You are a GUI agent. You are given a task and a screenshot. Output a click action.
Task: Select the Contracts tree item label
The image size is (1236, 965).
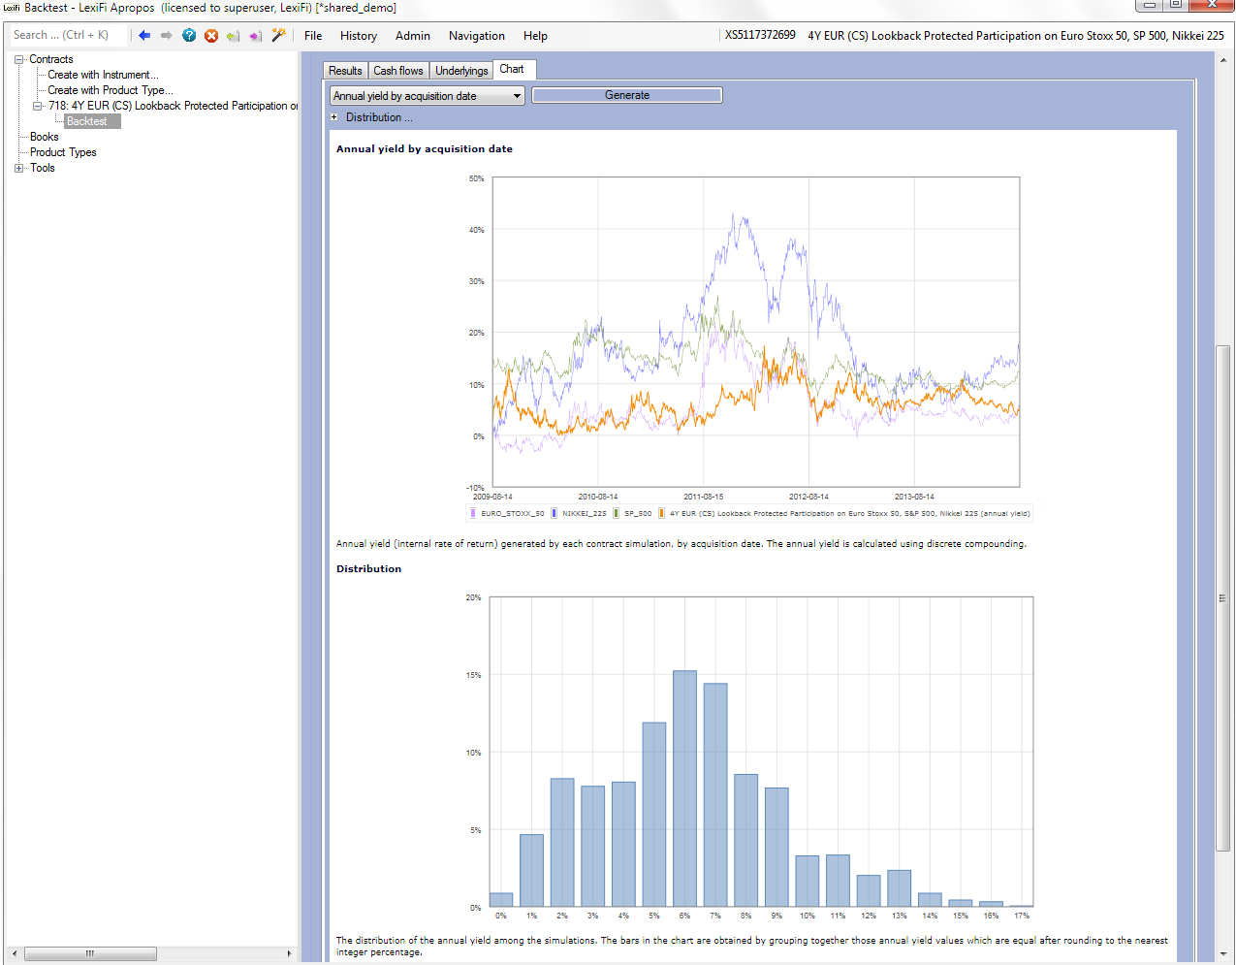click(51, 59)
